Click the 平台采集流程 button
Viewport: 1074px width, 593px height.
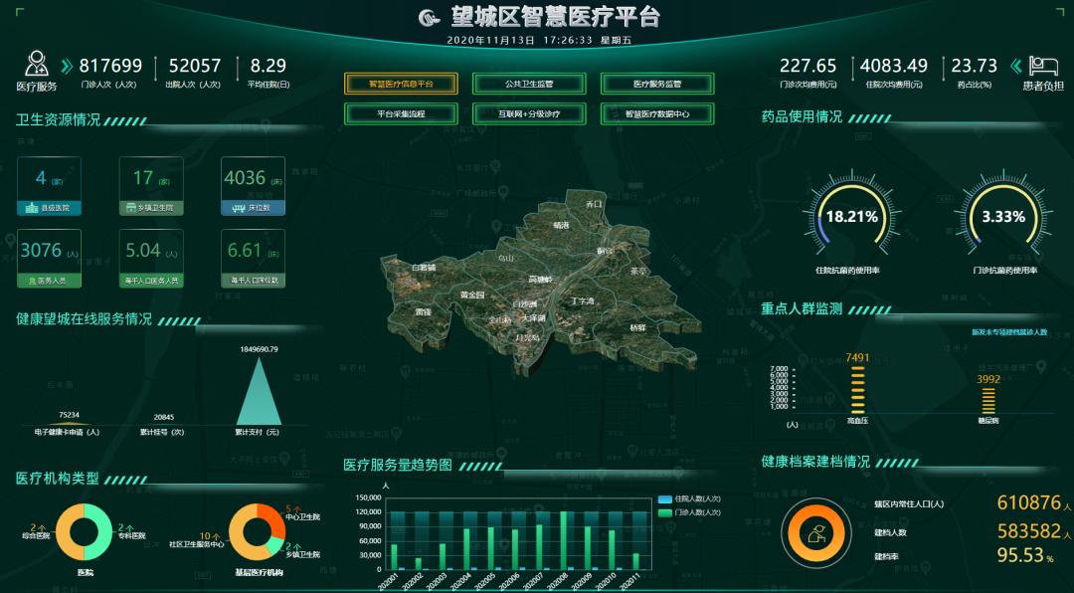pyautogui.click(x=402, y=112)
